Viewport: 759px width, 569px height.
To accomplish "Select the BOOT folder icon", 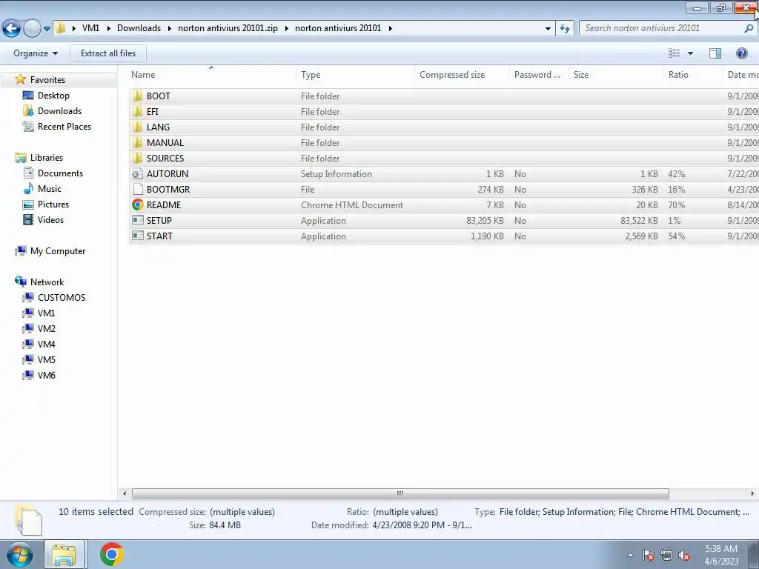I will click(137, 96).
